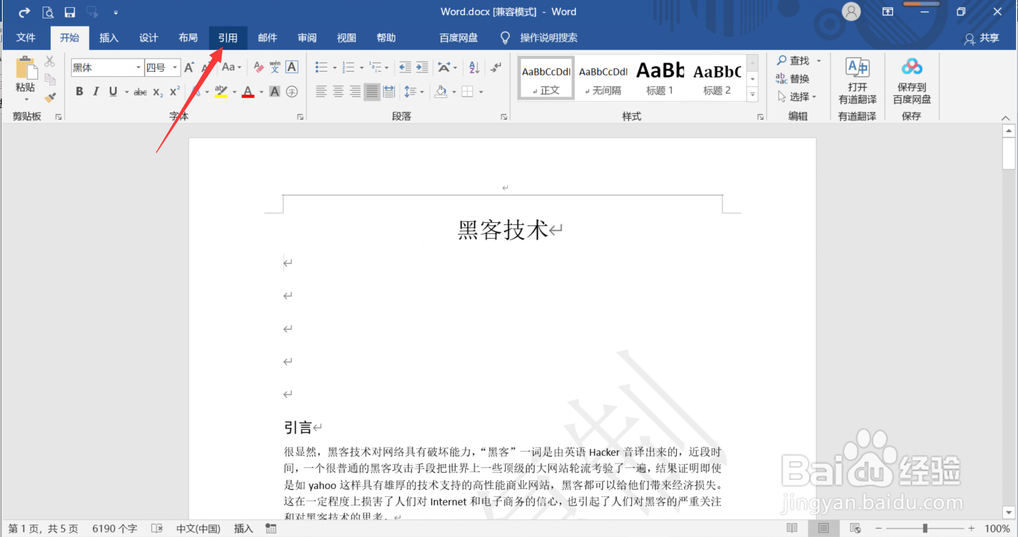
Task: Expand the styles gallery More arrow
Action: click(753, 95)
